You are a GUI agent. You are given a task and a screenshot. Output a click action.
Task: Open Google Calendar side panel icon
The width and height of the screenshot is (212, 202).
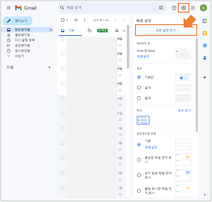pyautogui.click(x=205, y=21)
